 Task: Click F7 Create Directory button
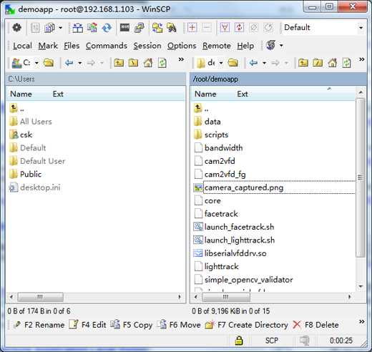[246, 325]
